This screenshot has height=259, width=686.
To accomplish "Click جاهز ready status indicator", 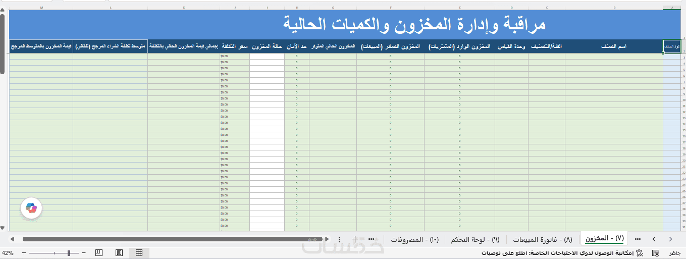I will (675, 252).
